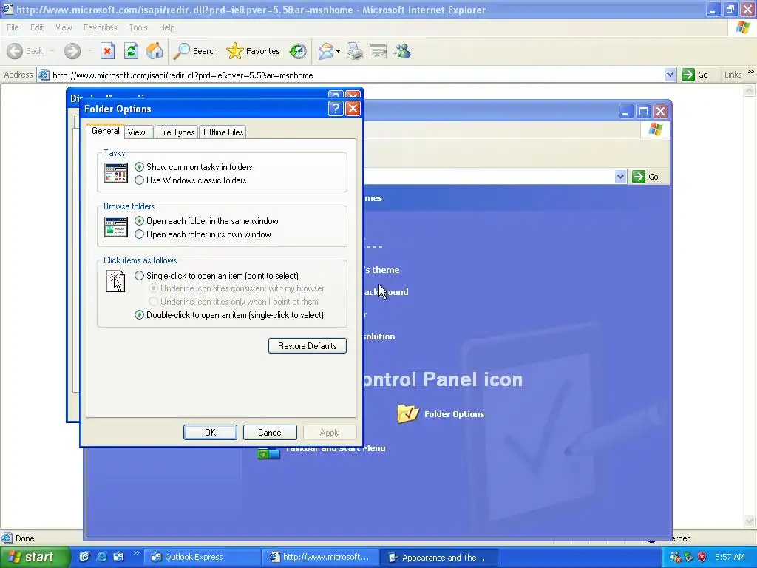Select Show common tasks in folders

click(194, 167)
